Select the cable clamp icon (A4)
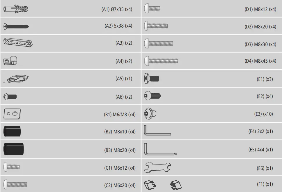 coord(11,61)
